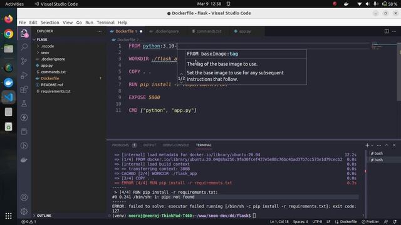The height and width of the screenshot is (225, 401).
Task: Open Edit menu
Action: 33,22
